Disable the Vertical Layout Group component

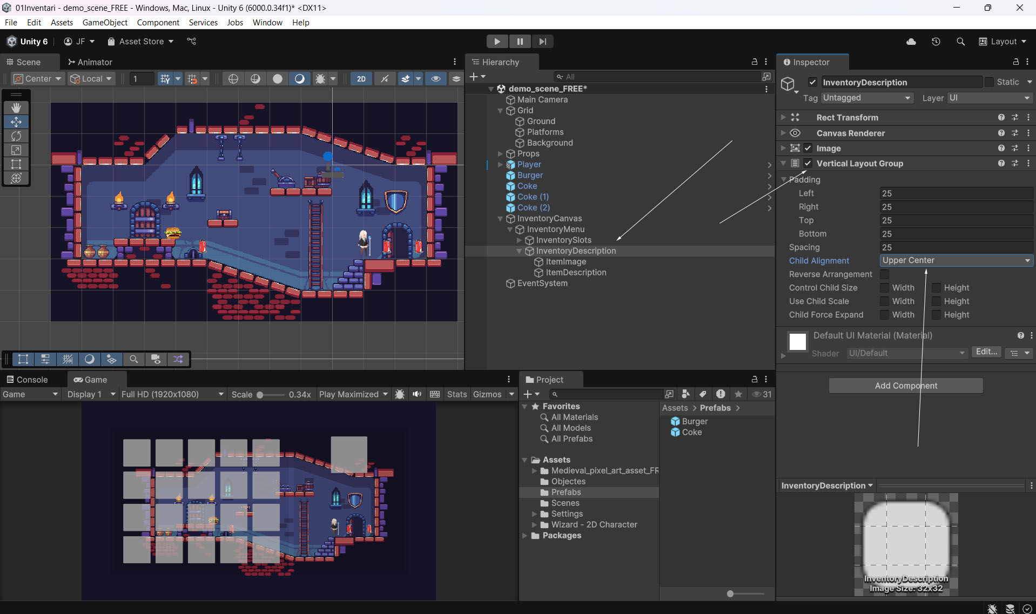point(808,164)
